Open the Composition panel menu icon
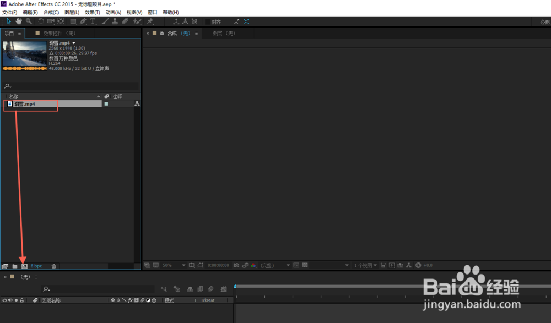The width and height of the screenshot is (551, 323). (197, 34)
